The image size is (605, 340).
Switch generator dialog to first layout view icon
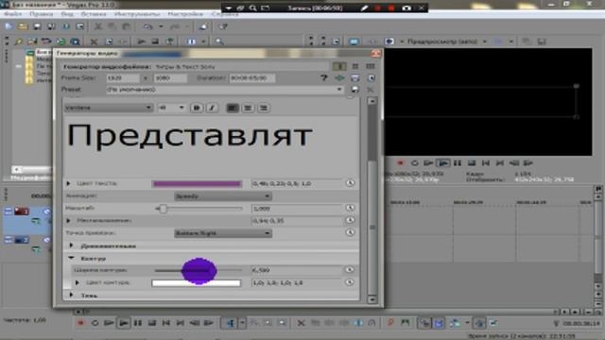click(x=339, y=66)
